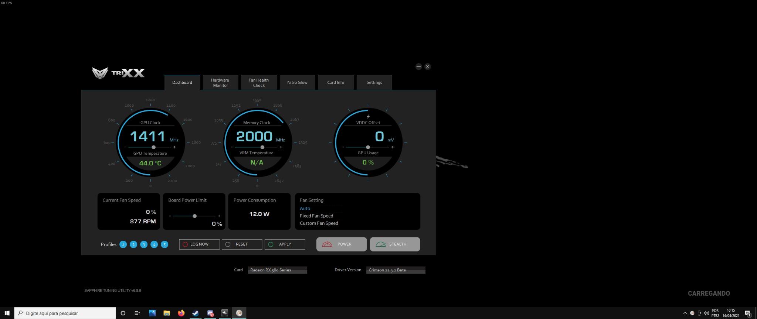Click the 2000 Memory Clock value
757x319 pixels.
254,136
